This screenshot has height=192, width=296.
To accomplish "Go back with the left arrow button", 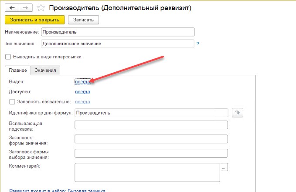I will [12, 8].
